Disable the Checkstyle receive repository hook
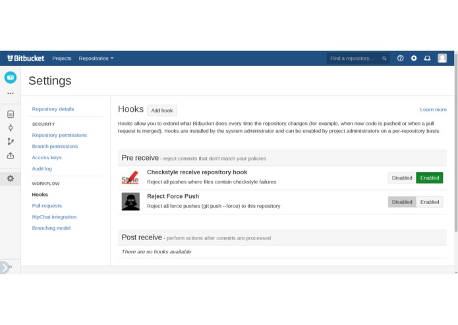This screenshot has height=325, width=458. [402, 178]
